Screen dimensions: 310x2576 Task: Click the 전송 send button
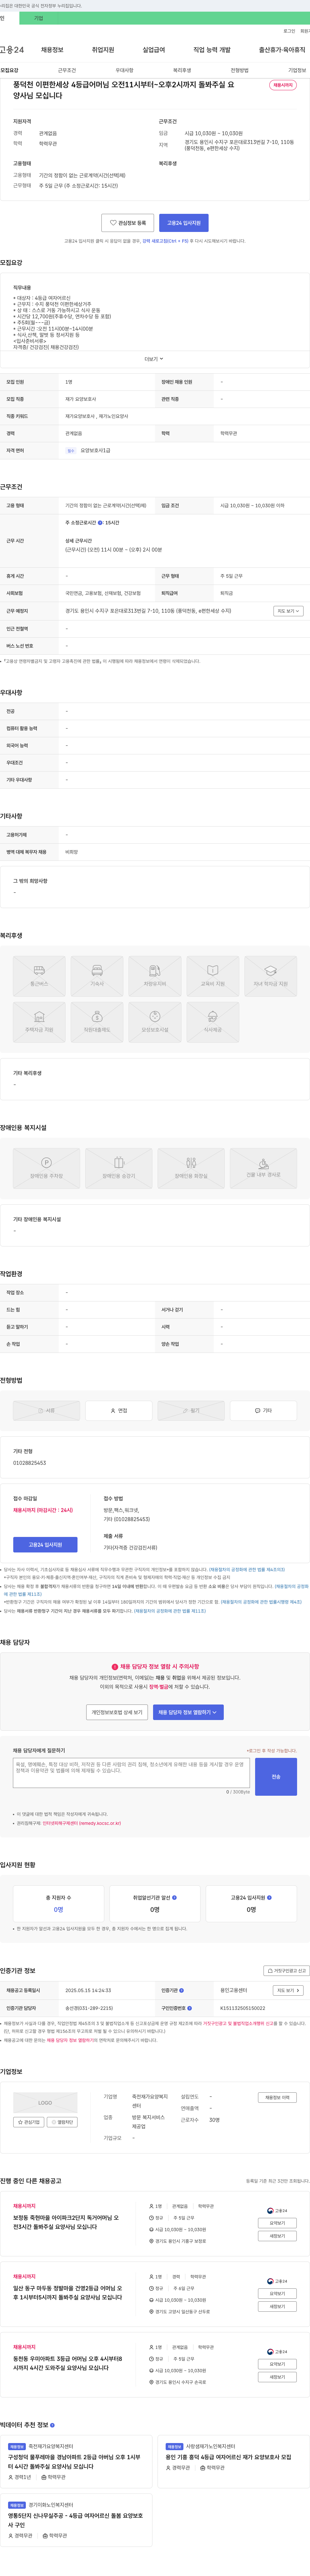point(276,1777)
